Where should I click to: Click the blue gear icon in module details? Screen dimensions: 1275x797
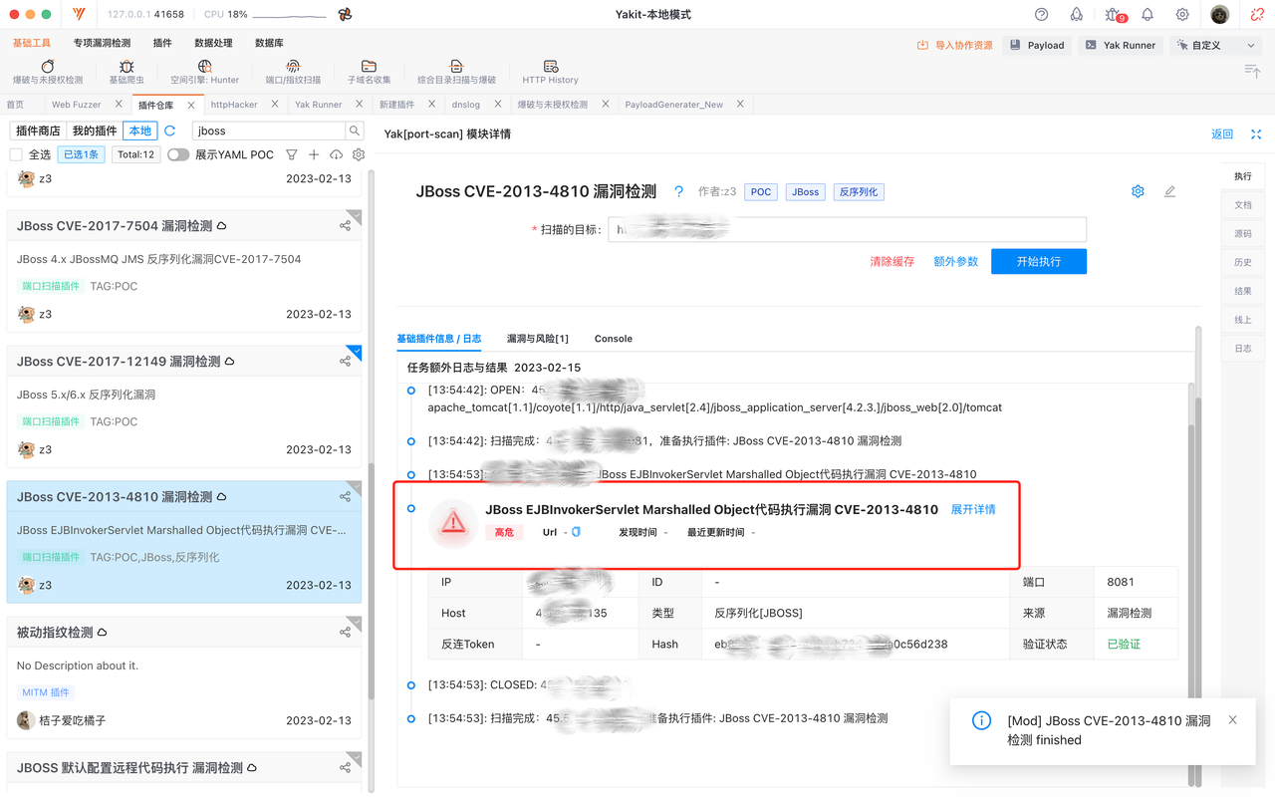pos(1138,191)
